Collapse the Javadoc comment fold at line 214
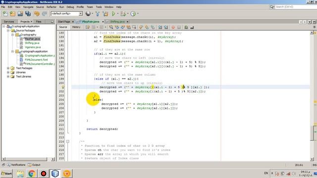 coord(68,141)
